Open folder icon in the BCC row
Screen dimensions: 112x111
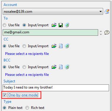click(x=54, y=67)
